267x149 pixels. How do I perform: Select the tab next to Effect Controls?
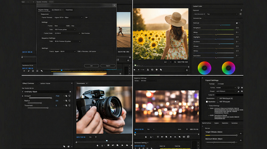[x=45, y=84]
